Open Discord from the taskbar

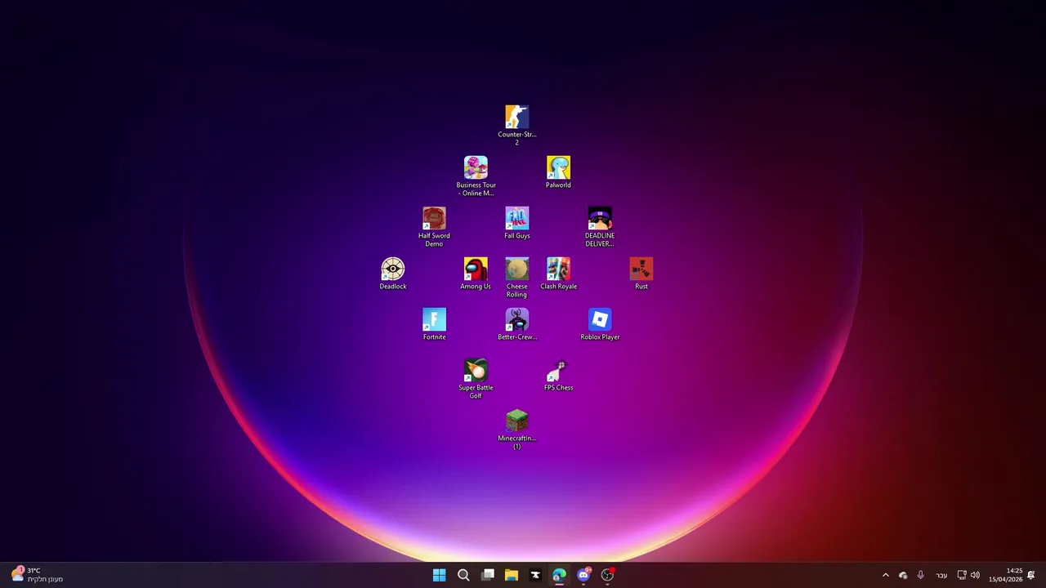tap(583, 575)
